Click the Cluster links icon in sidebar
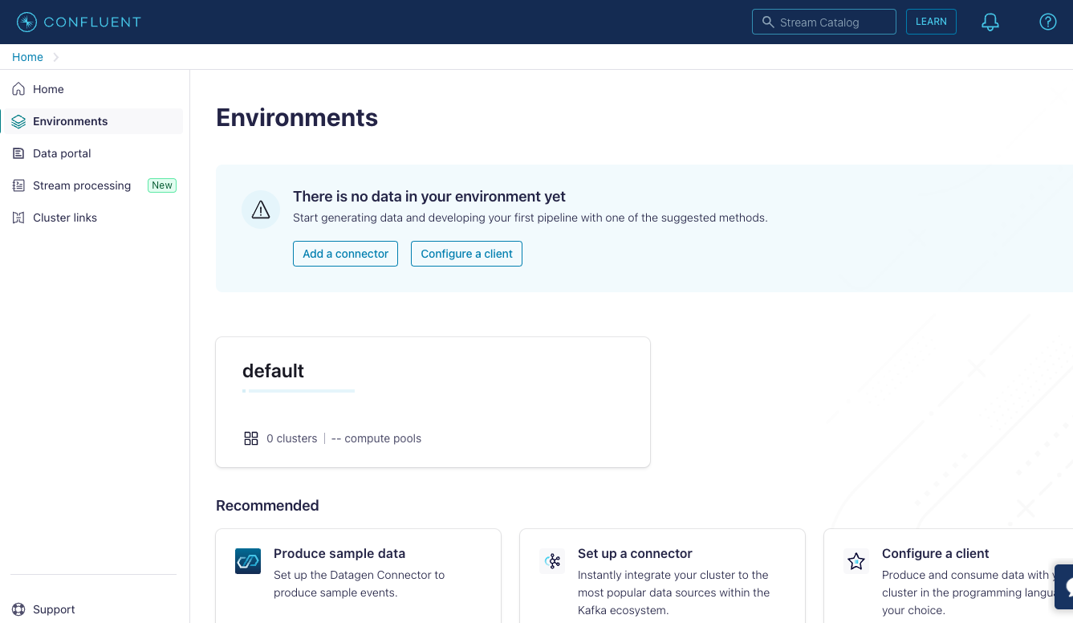The width and height of the screenshot is (1073, 623). coord(18,217)
